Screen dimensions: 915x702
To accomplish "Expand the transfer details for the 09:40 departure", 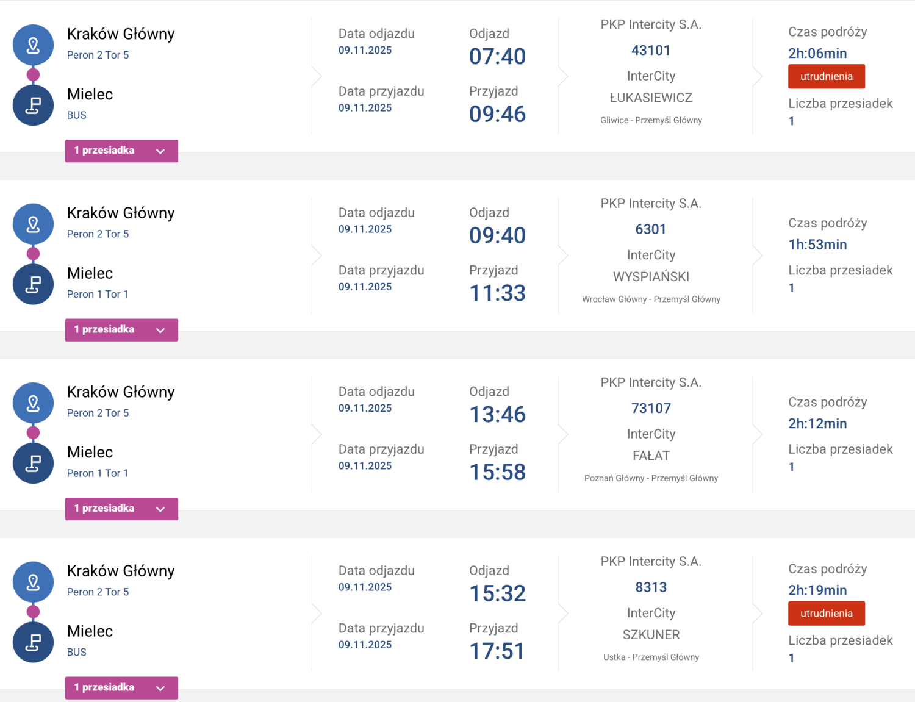I will pos(121,330).
